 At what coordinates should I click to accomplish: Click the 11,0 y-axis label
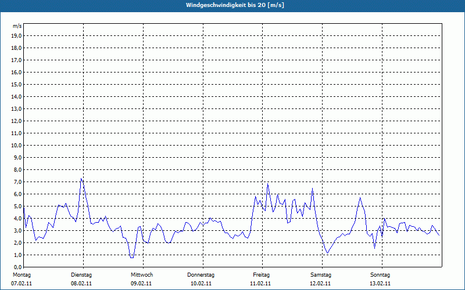click(x=16, y=133)
